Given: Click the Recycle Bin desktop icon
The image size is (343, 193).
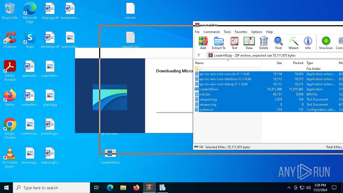Looking at the screenshot, I should pos(10,11).
